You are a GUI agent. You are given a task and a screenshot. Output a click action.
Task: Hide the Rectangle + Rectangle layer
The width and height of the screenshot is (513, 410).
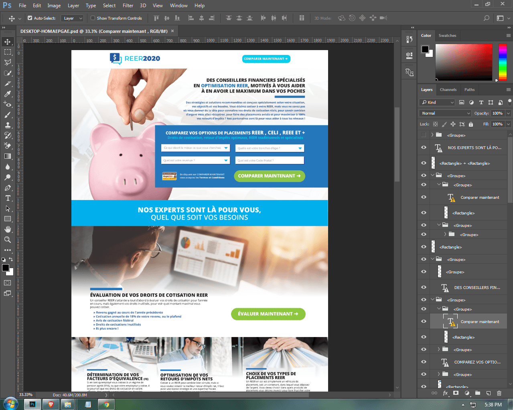424,163
